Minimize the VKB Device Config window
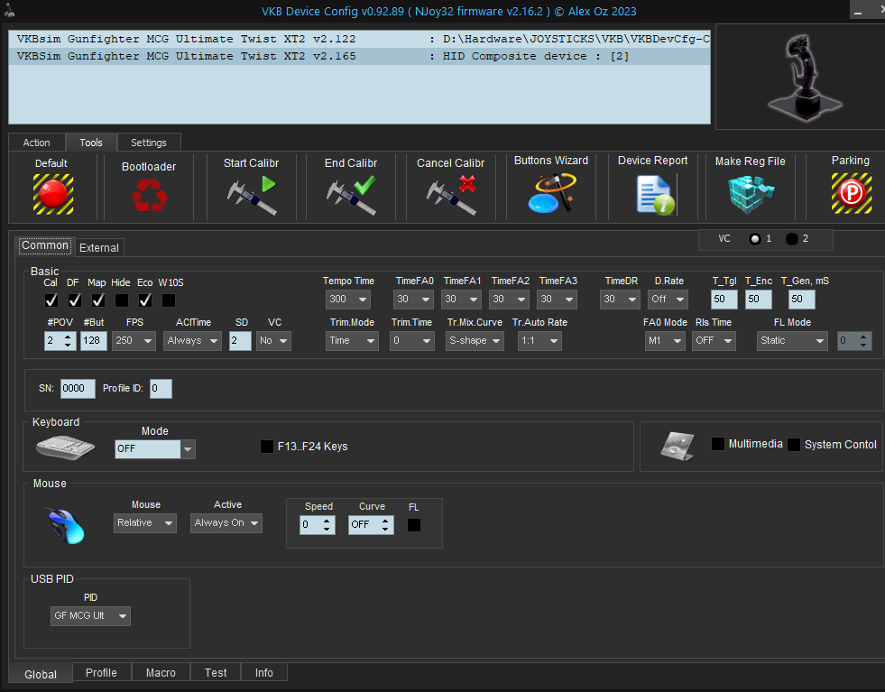Screen dimensions: 885x692 tap(859, 12)
